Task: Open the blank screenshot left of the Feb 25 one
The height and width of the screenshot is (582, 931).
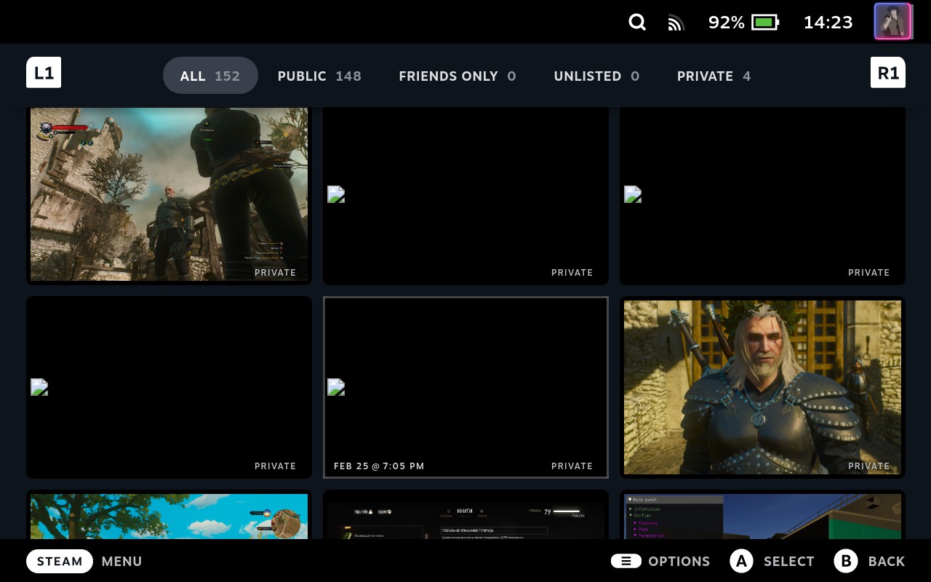Action: (x=169, y=387)
